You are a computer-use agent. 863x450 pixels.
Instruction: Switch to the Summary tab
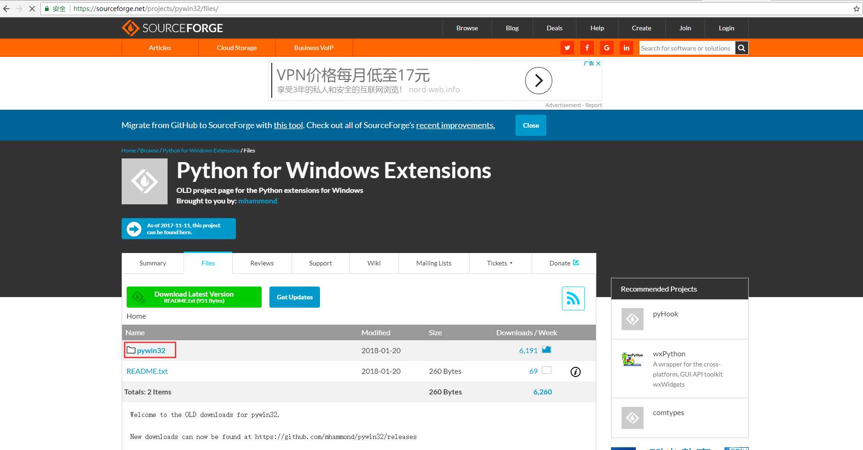(x=153, y=263)
